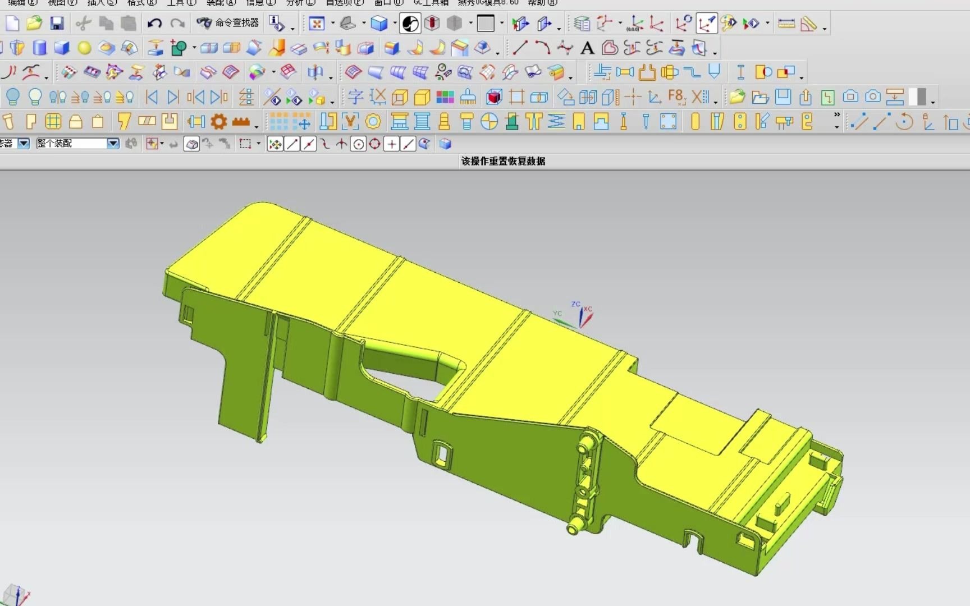
Task: Select the Text 'A' tool
Action: 587,48
